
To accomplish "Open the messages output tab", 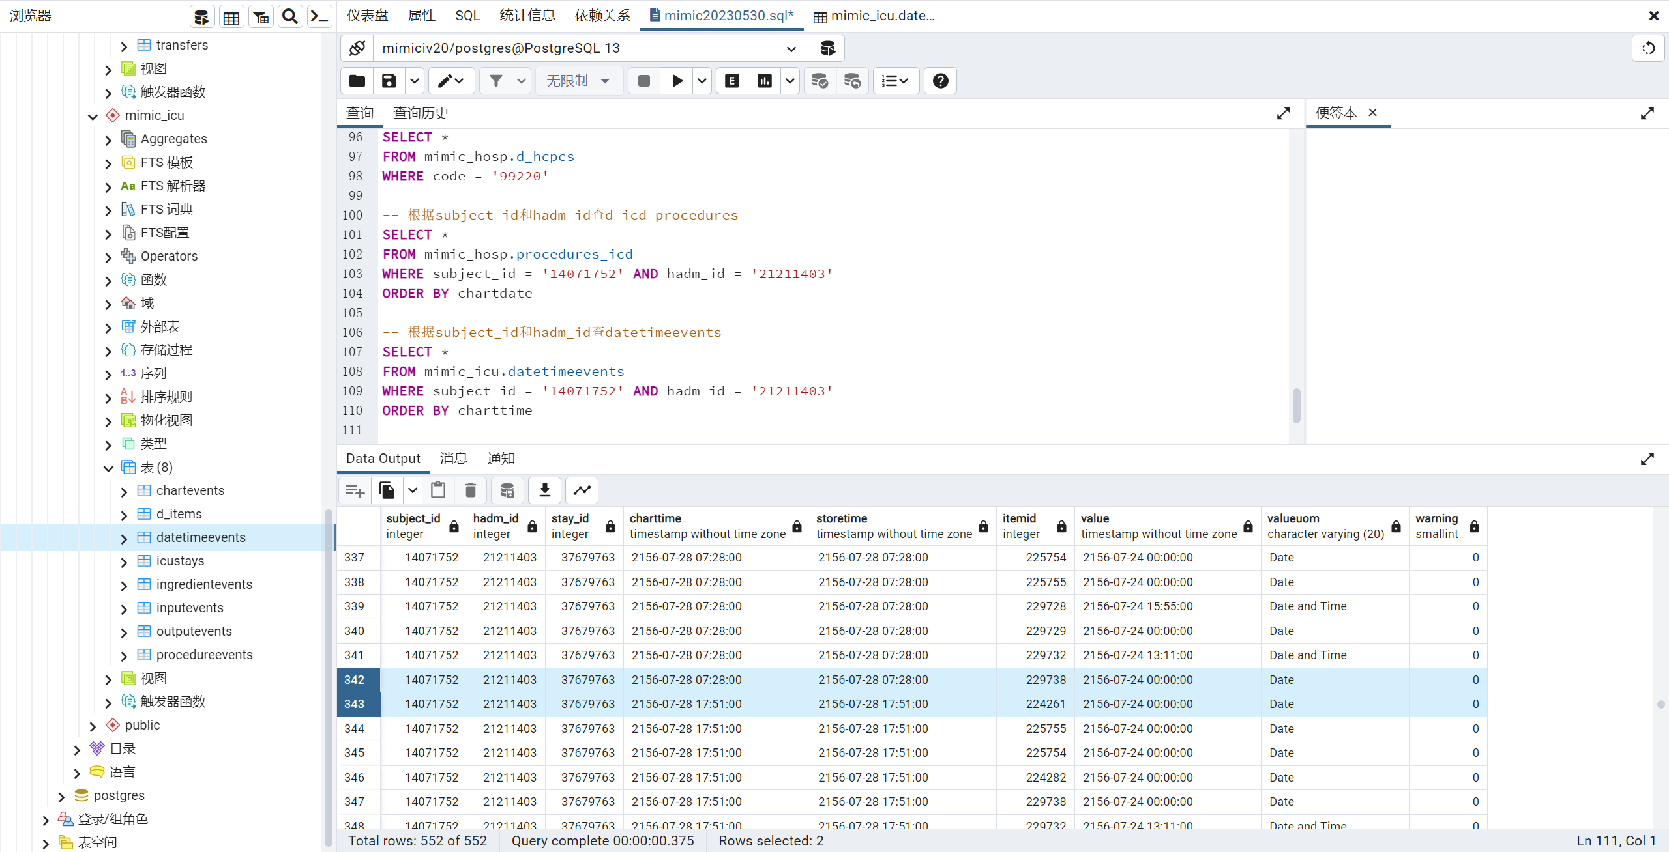I will pos(453,459).
